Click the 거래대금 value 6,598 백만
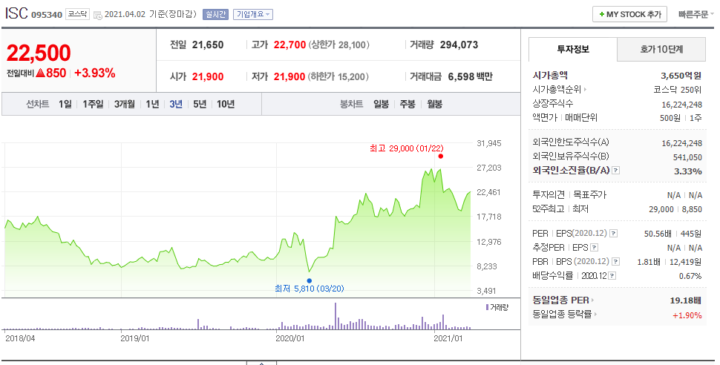The width and height of the screenshot is (720, 365). coord(470,76)
